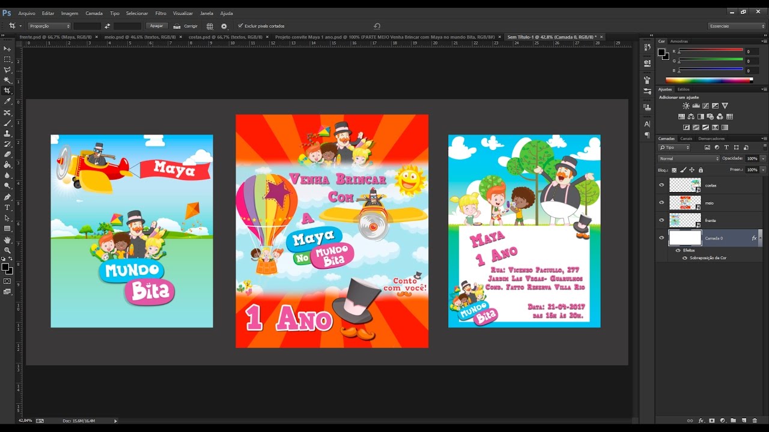This screenshot has width=769, height=432.
Task: Add Levels adjustment
Action: click(696, 106)
